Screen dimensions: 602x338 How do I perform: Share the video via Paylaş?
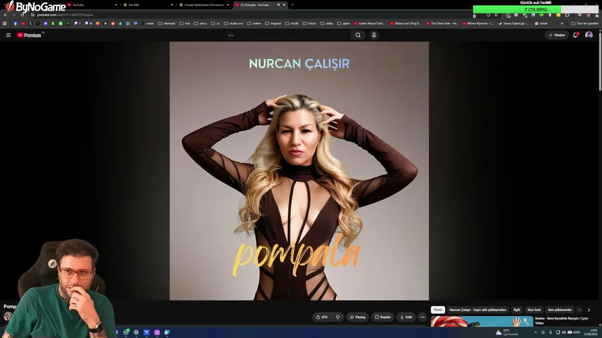click(357, 317)
